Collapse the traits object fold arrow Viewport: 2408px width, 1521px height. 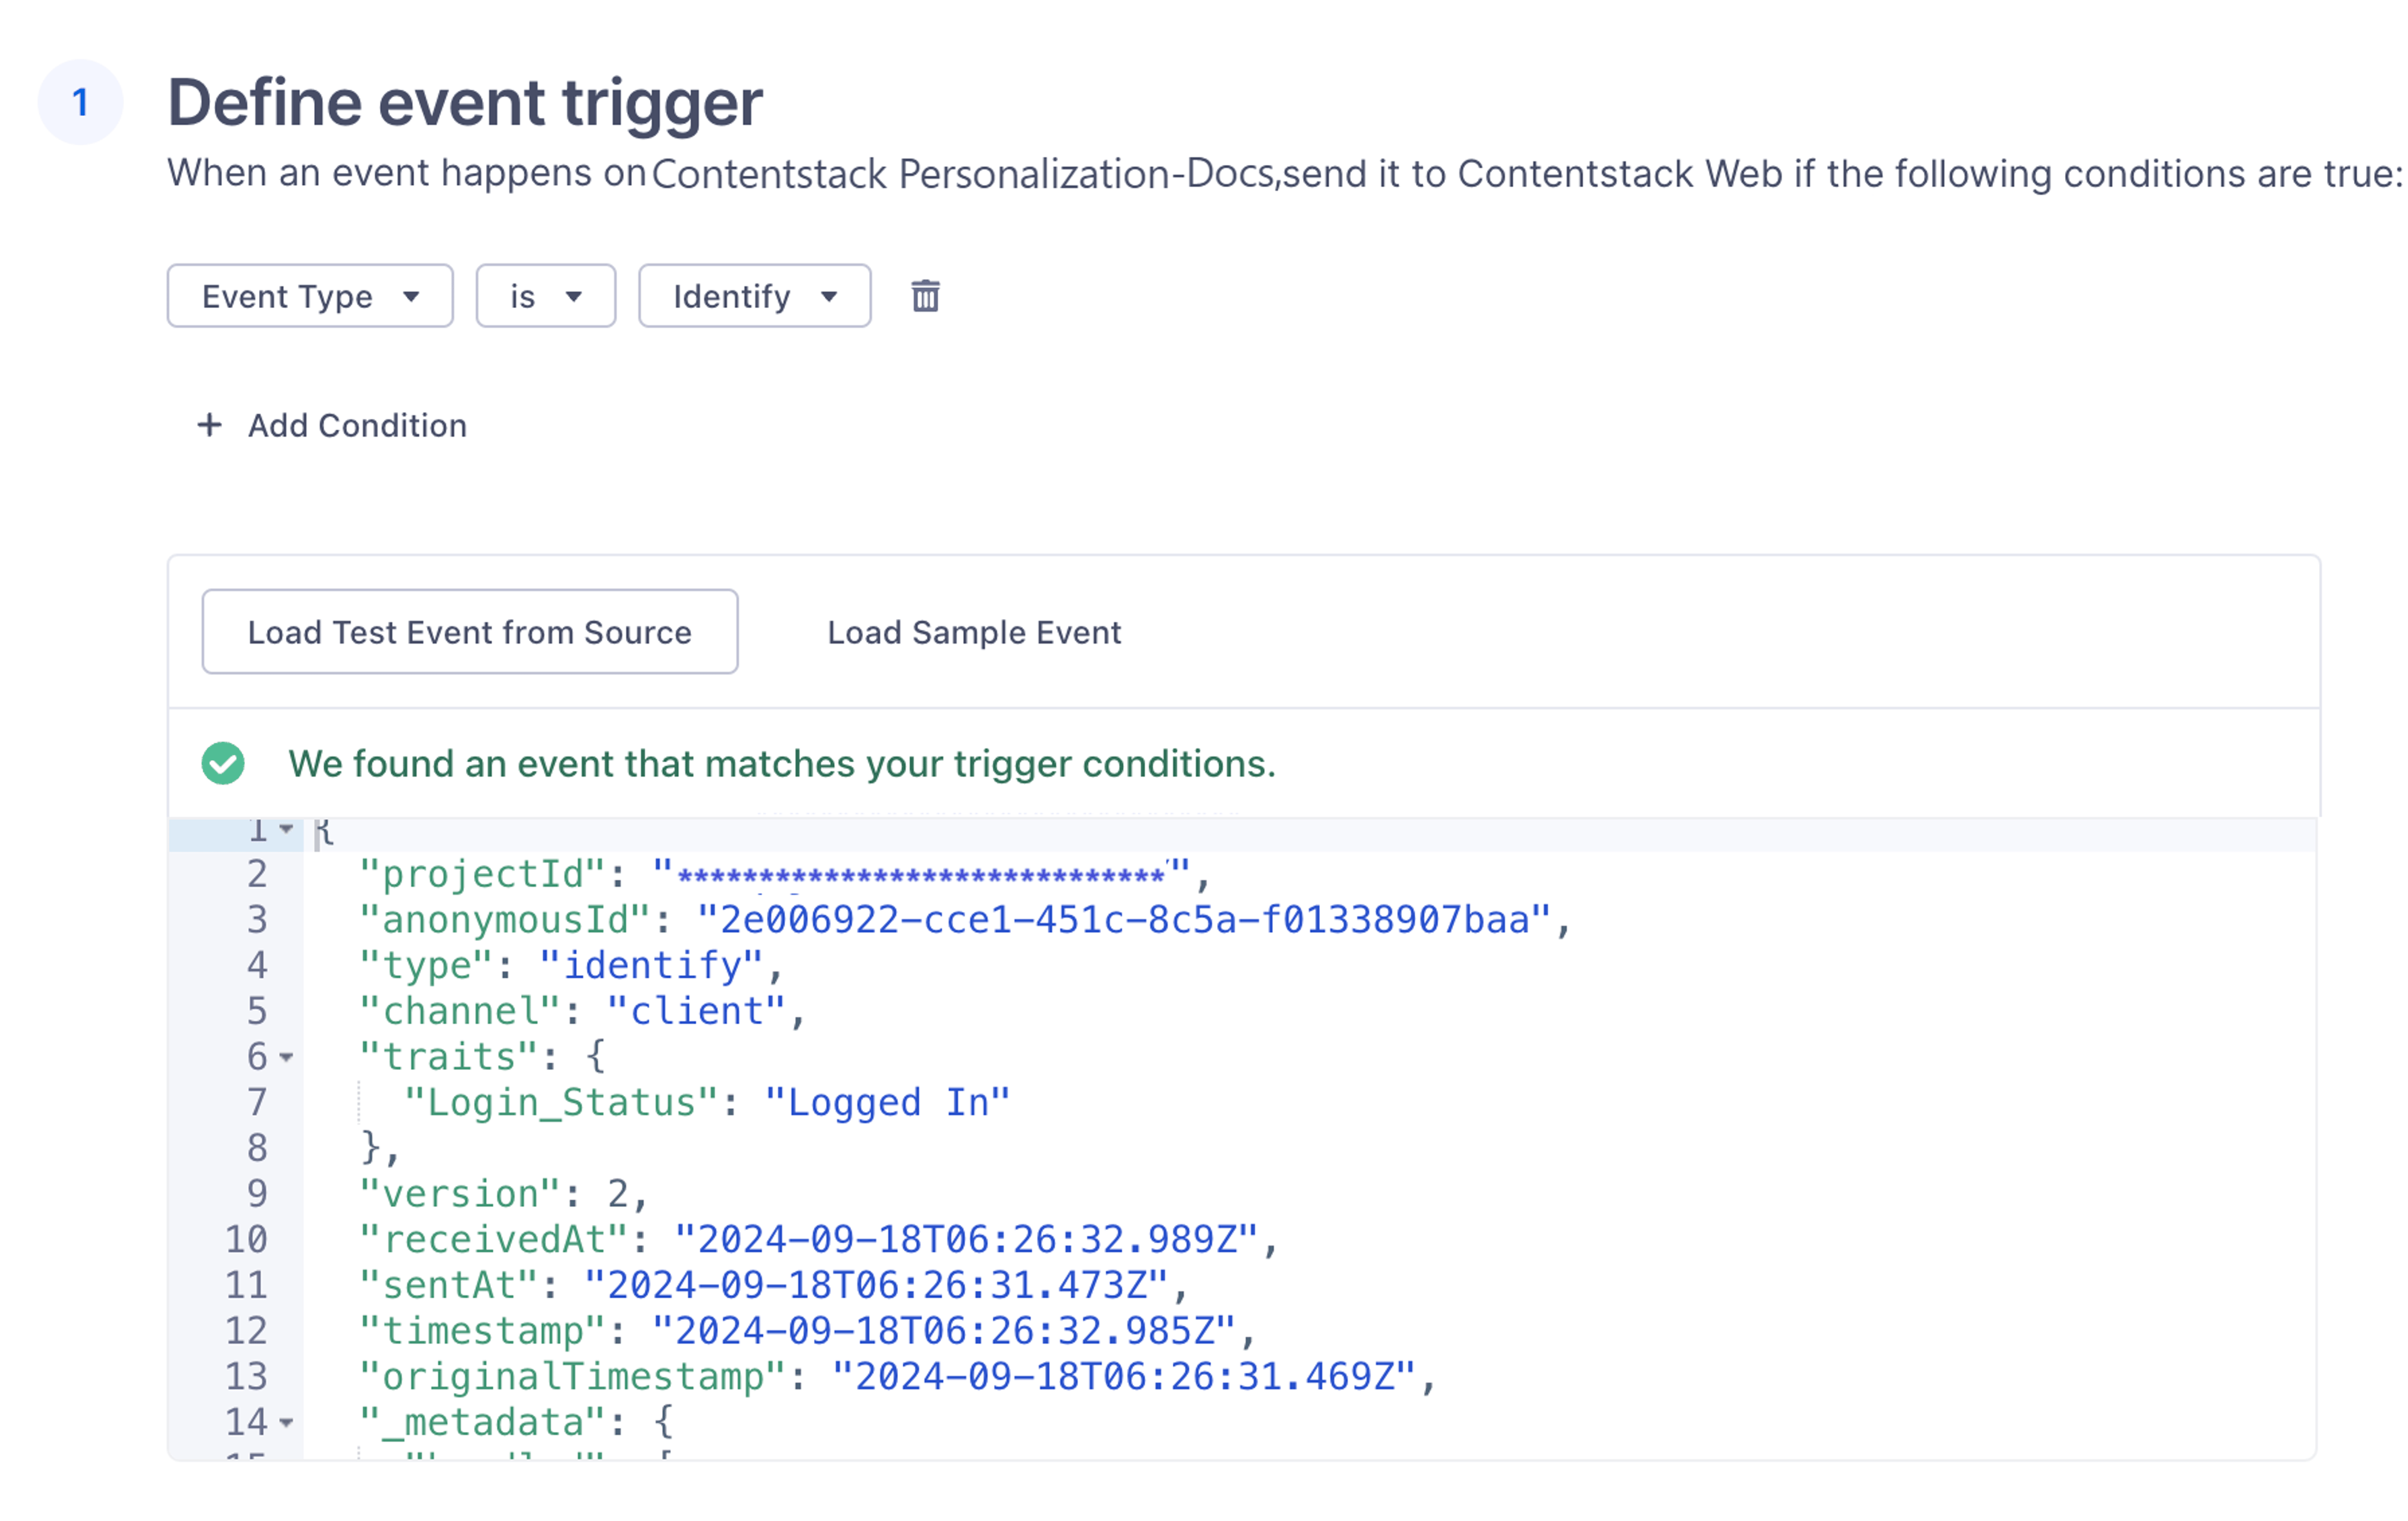287,1057
